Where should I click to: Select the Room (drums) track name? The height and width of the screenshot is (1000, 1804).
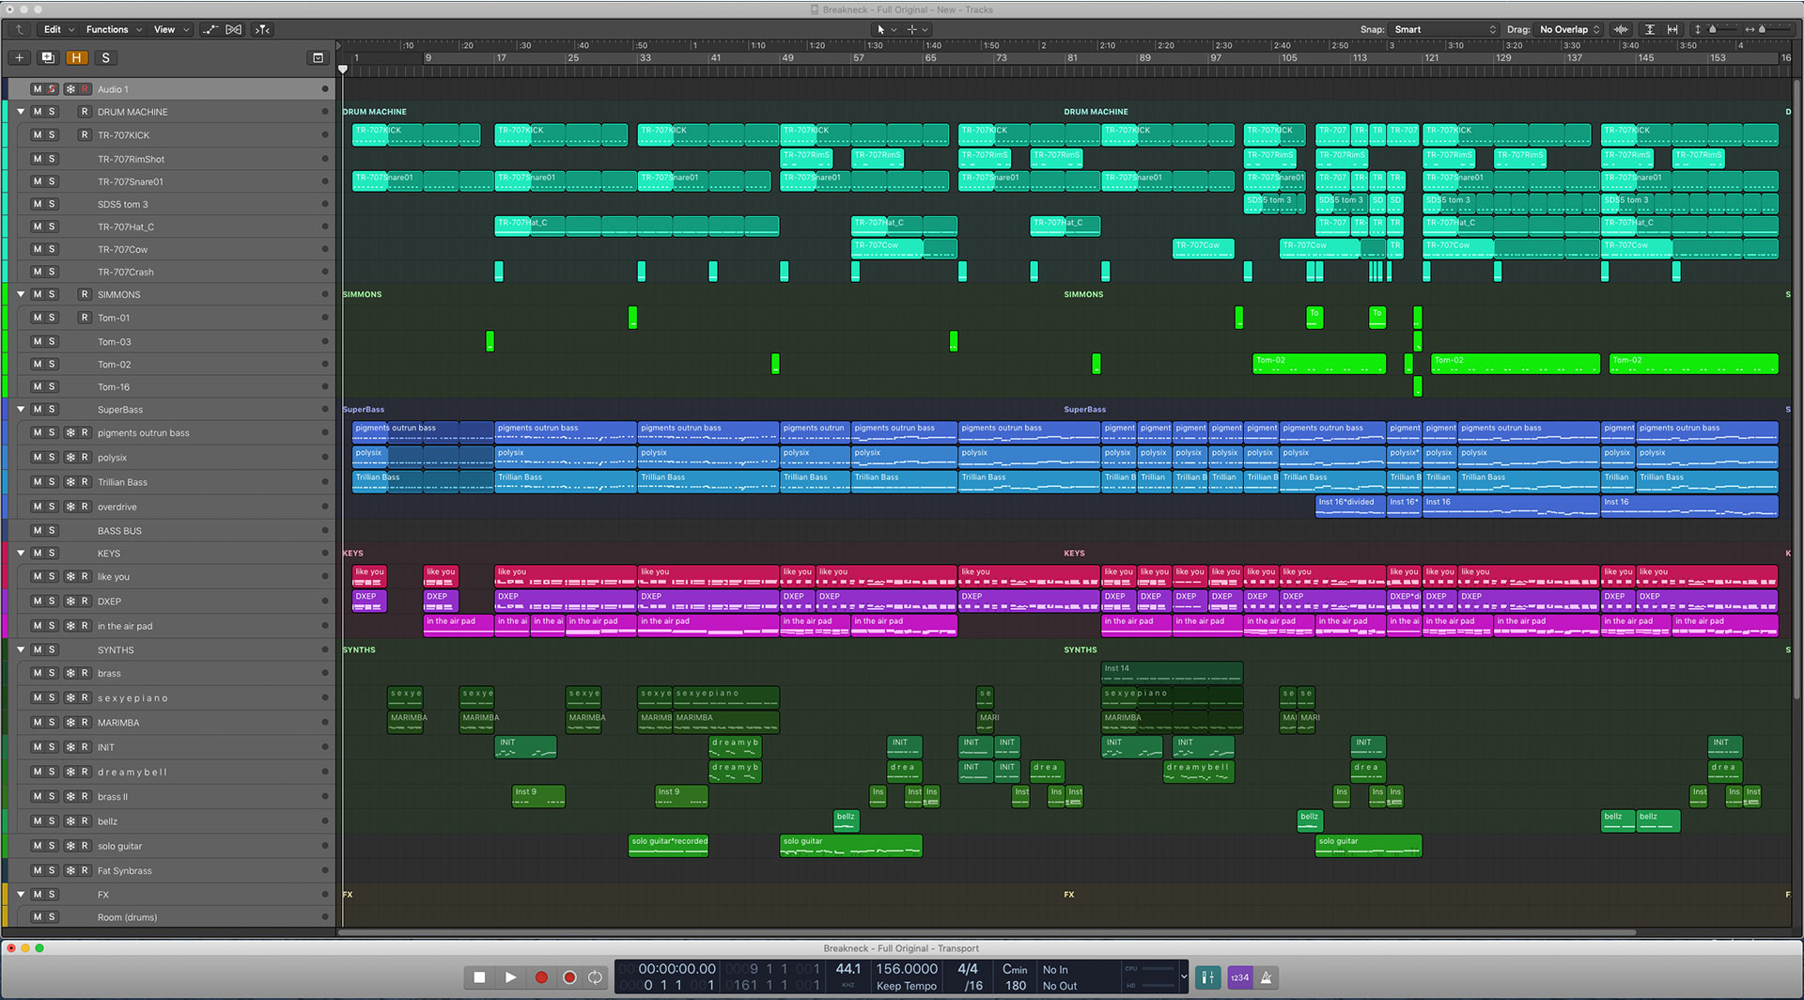click(128, 917)
